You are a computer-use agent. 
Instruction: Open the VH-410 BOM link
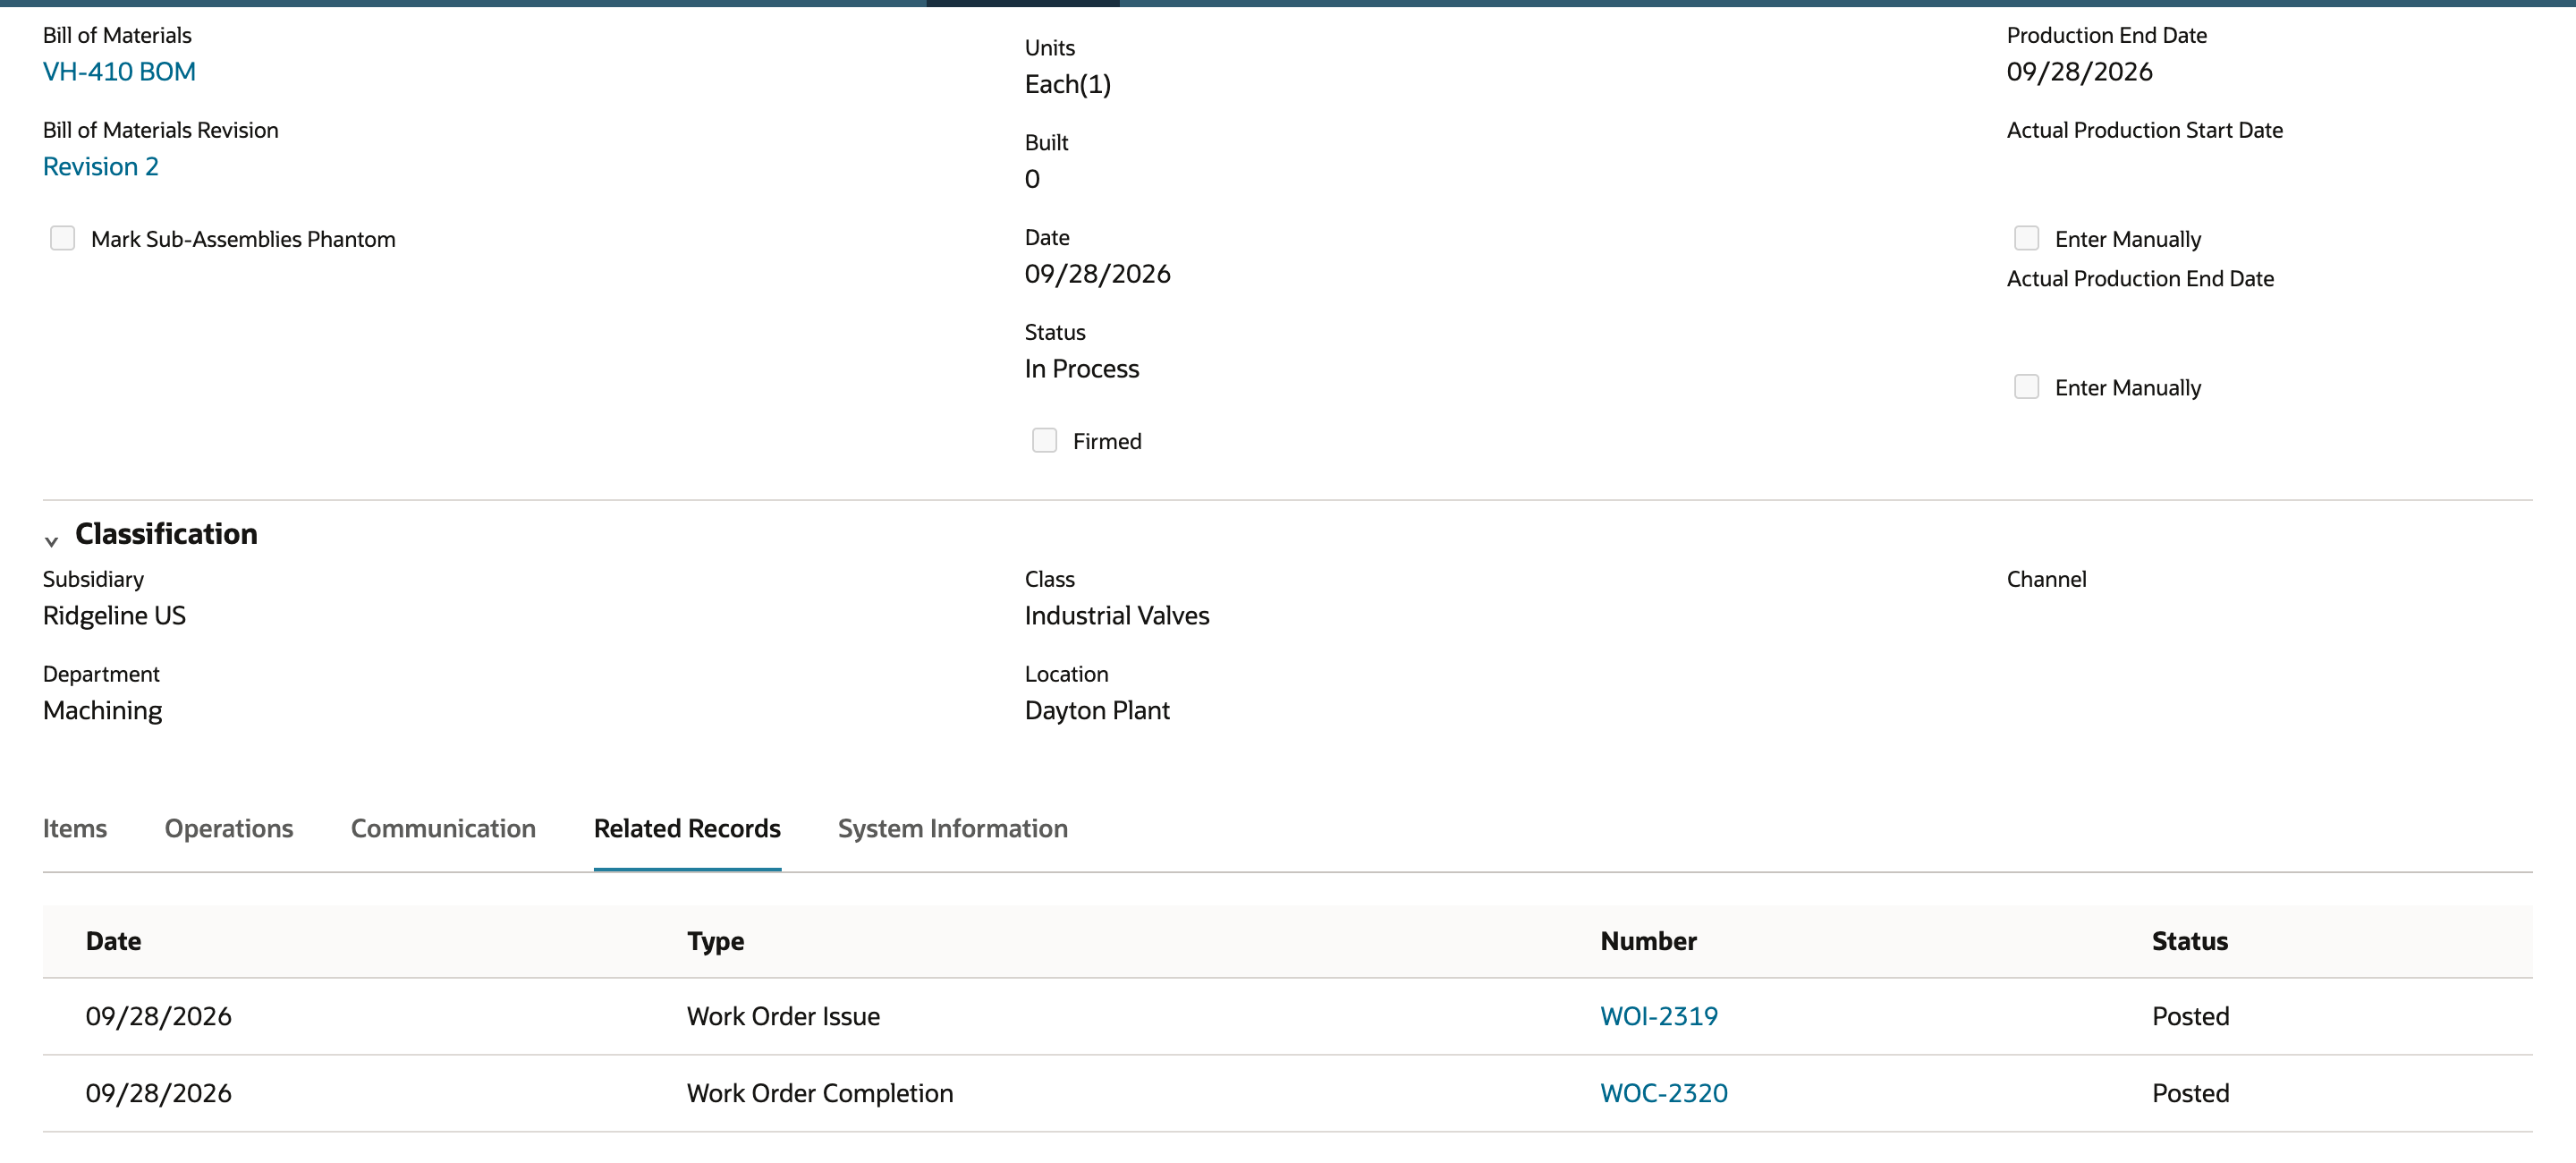(119, 72)
